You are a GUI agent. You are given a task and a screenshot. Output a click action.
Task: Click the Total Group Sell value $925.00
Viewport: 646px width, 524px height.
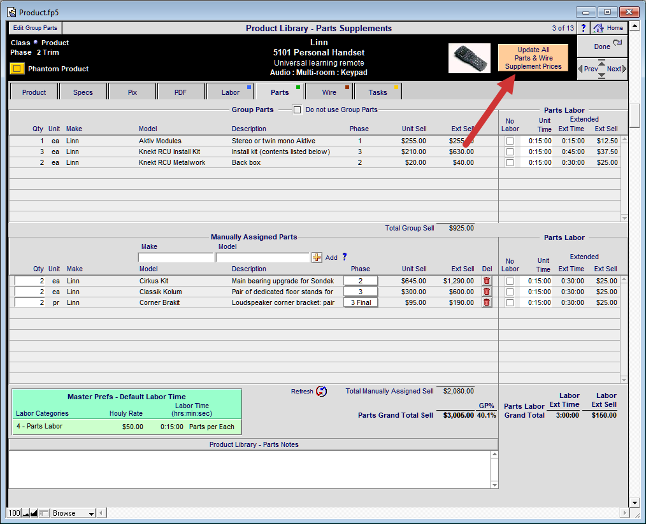pos(461,228)
